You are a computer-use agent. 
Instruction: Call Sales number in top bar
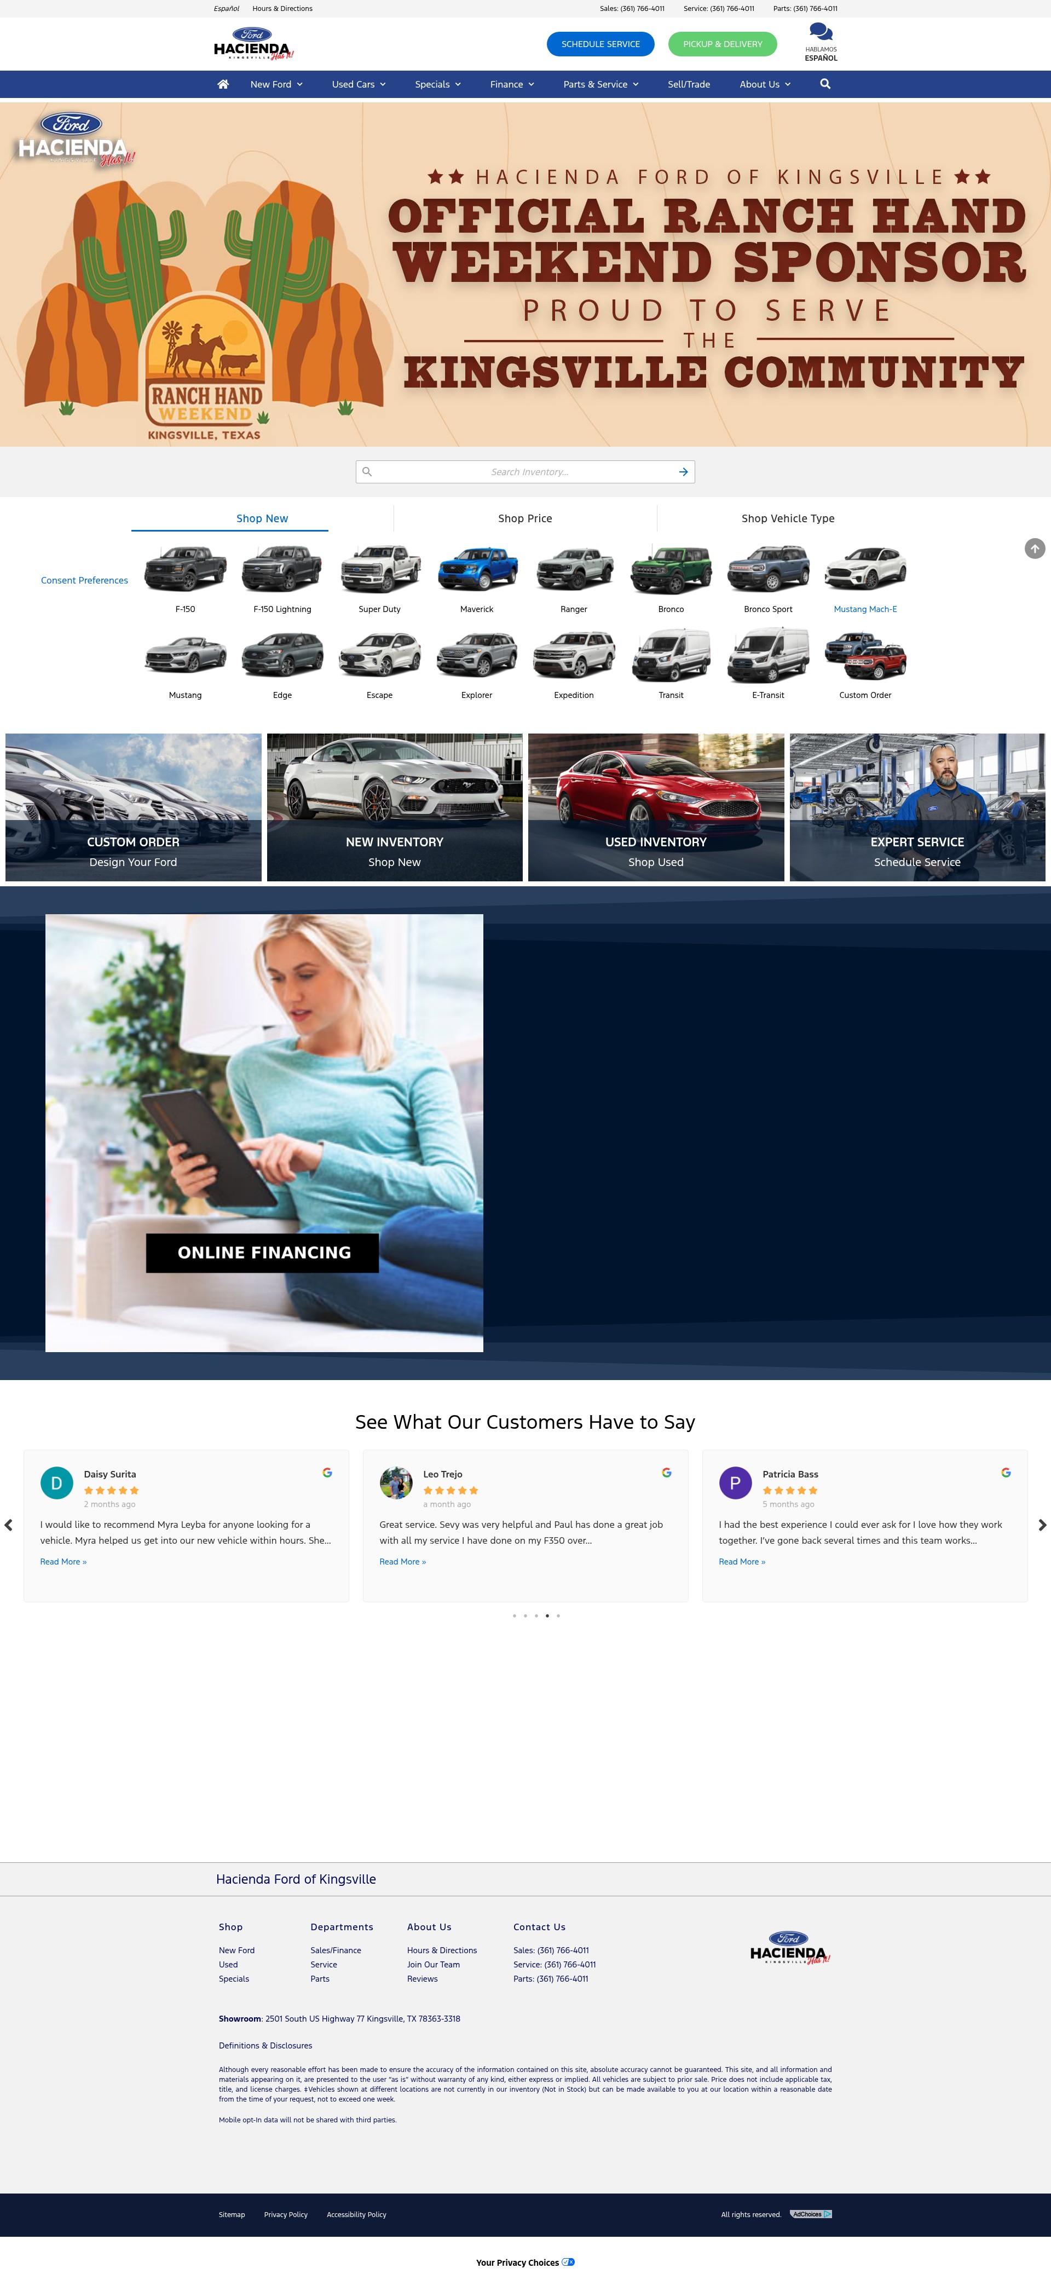[632, 9]
